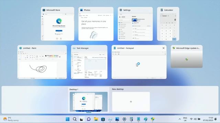Open the Chat taskbar icon

pyautogui.click(x=89, y=119)
